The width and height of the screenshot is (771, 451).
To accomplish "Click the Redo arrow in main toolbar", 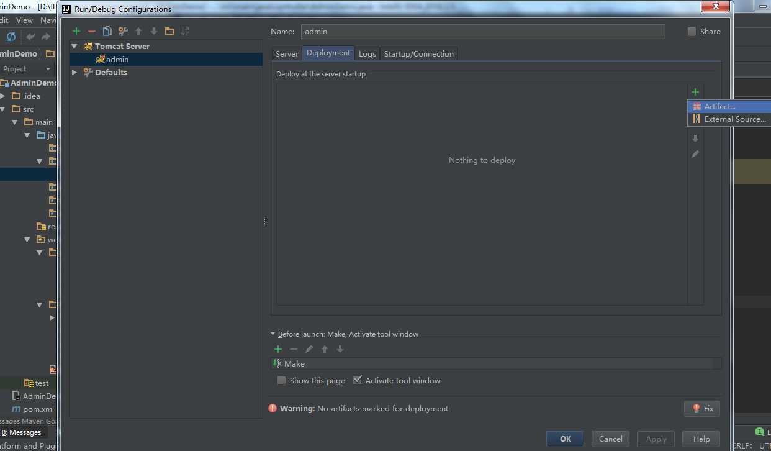I will click(x=45, y=37).
